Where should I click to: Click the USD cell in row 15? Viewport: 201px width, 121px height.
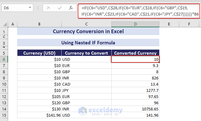(86, 115)
